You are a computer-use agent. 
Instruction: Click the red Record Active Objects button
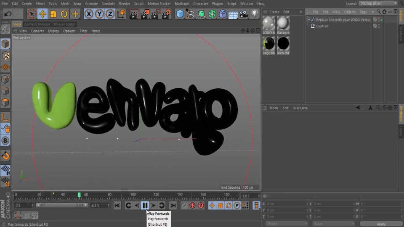[192, 205]
